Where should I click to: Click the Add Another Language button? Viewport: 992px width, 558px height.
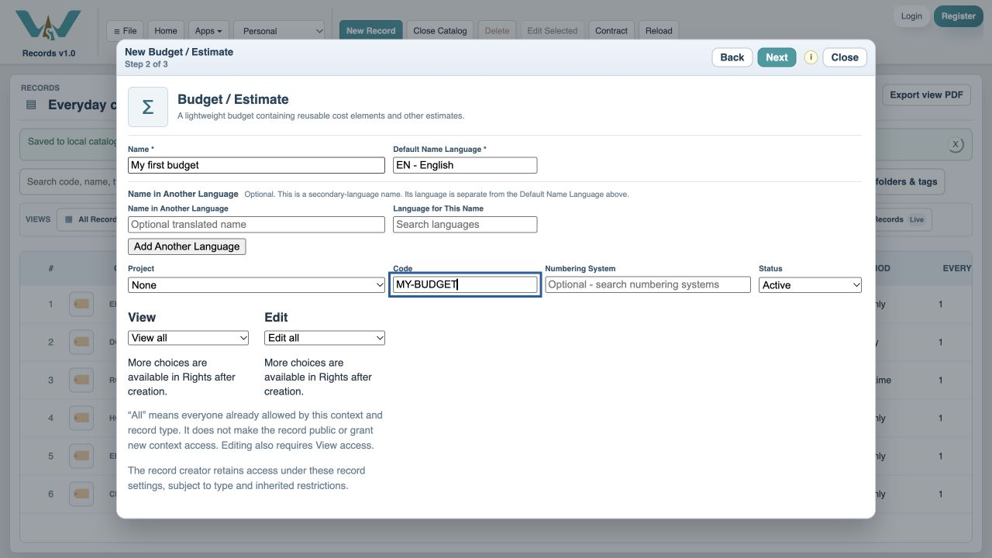187,246
